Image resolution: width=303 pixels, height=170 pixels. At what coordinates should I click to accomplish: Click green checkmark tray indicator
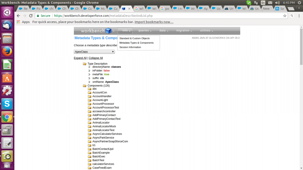tap(249, 3)
